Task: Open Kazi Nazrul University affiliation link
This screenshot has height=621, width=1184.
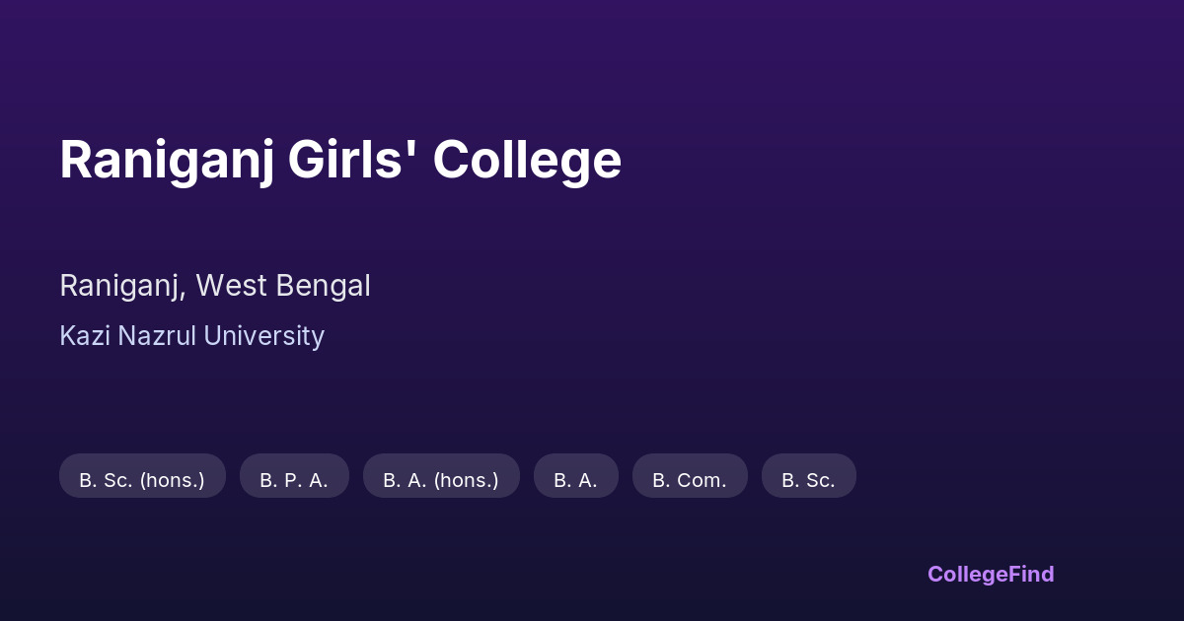Action: point(191,336)
